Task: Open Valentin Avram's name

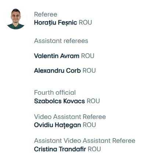Action: 57,56
